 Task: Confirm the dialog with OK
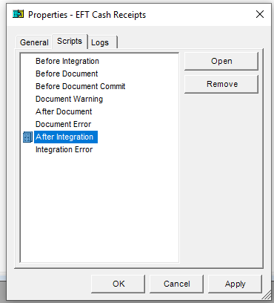(118, 284)
